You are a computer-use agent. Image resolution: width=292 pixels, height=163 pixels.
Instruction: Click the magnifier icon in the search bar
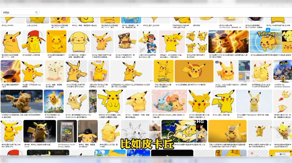coord(36,12)
